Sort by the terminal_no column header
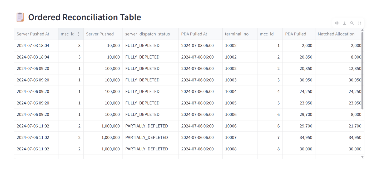The height and width of the screenshot is (179, 377). click(240, 34)
